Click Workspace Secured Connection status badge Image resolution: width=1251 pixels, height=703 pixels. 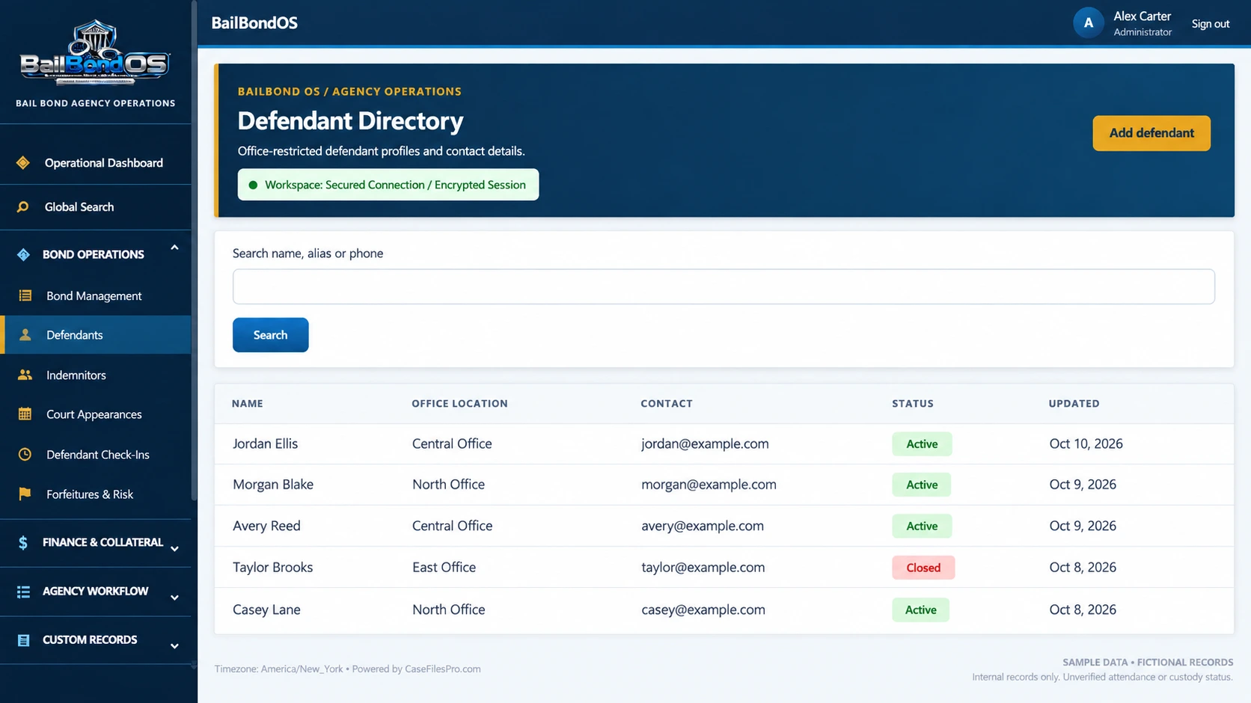(x=388, y=185)
